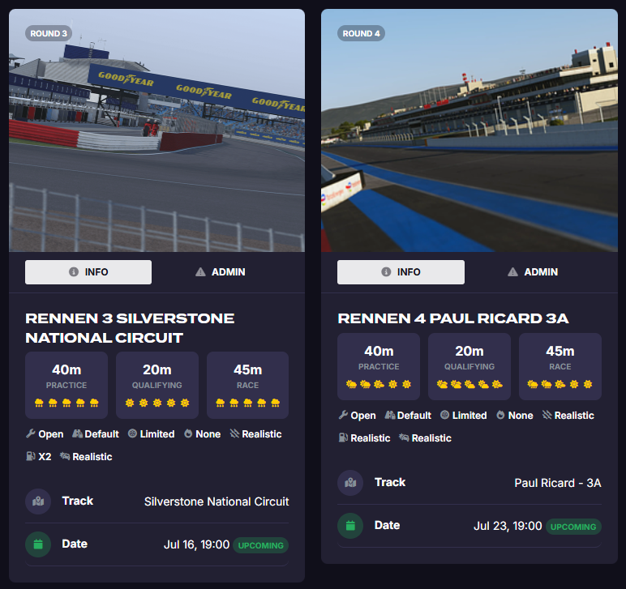The height and width of the screenshot is (589, 626).
Task: Select the 45m Race box on Paul Ricard card
Action: tap(560, 366)
